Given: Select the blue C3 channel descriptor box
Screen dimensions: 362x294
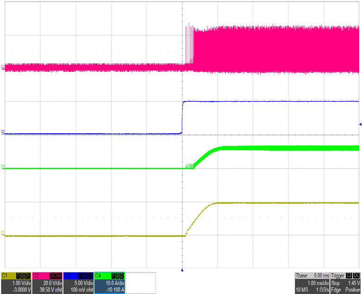Looking at the screenshot, I should (x=78, y=282).
